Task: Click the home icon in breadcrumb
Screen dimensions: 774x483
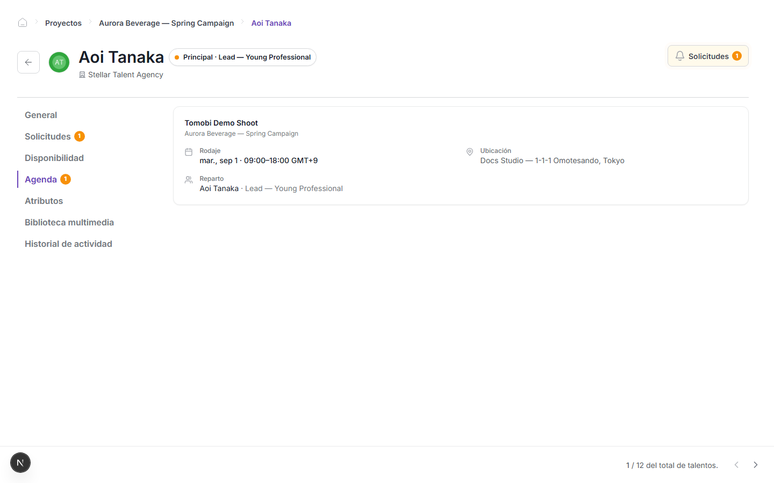Action: tap(23, 23)
